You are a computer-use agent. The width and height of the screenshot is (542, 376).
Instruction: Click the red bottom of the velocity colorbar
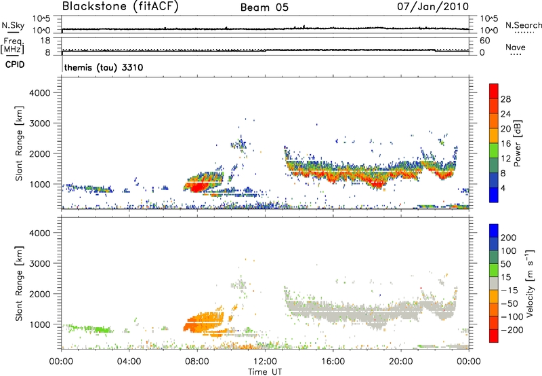click(x=494, y=336)
